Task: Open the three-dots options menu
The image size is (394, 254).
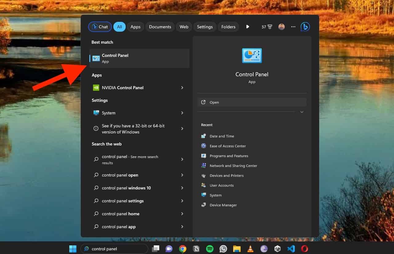Action: click(293, 27)
